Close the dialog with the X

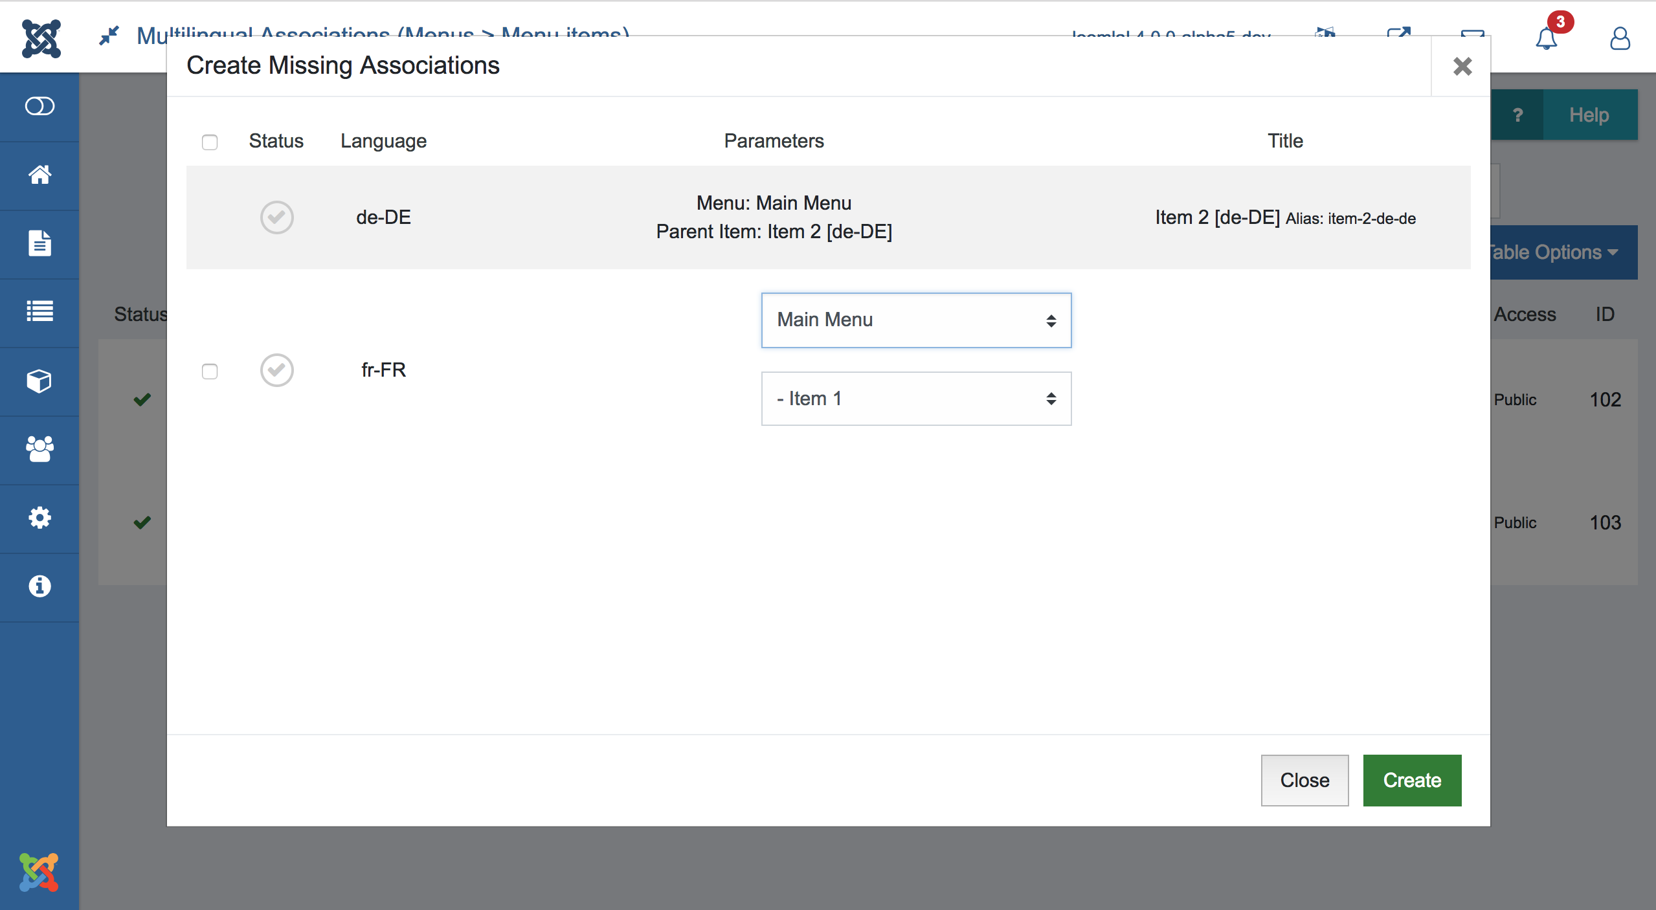pos(1462,66)
